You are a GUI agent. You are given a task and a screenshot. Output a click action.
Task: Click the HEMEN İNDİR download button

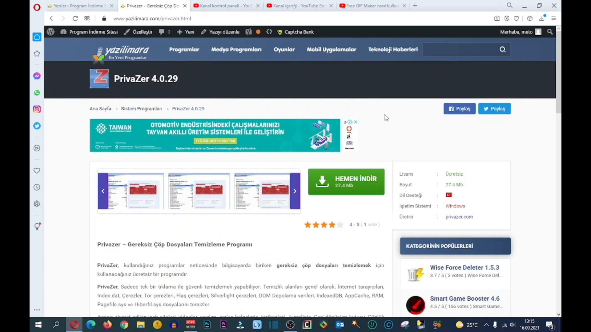[346, 182]
